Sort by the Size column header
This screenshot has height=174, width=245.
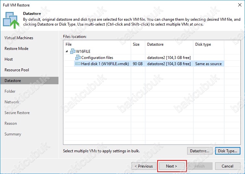[x=138, y=44]
